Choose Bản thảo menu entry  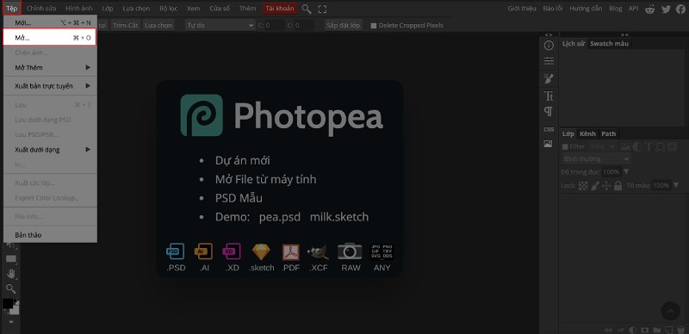click(x=50, y=235)
